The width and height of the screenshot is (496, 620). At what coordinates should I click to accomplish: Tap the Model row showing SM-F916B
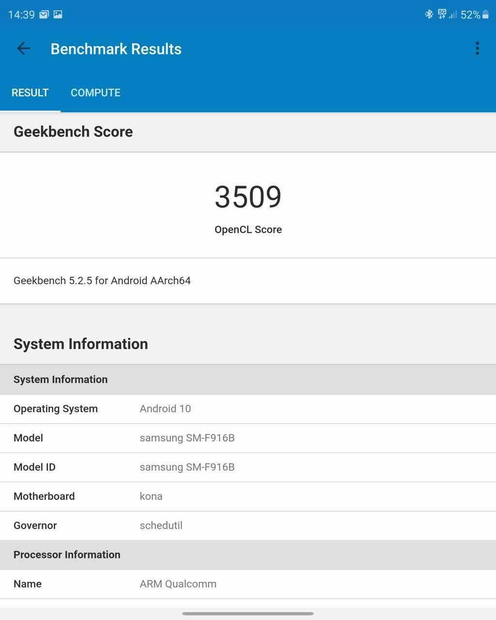[248, 438]
